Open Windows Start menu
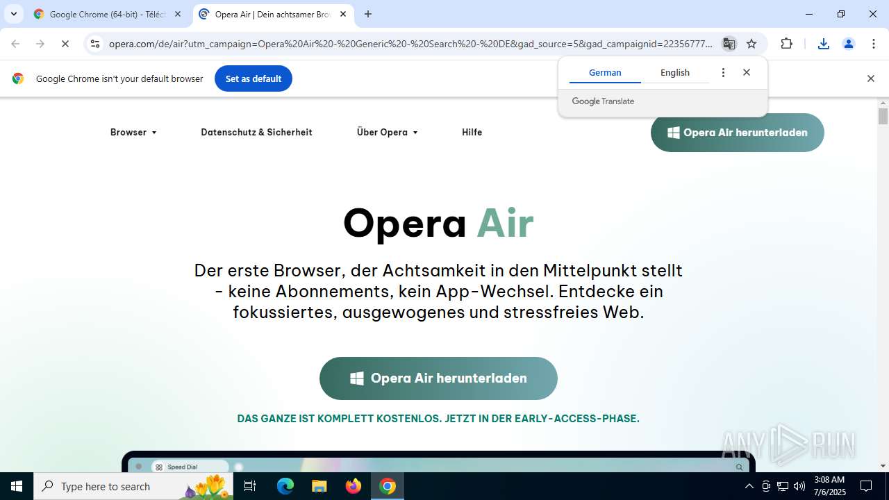 (17, 486)
